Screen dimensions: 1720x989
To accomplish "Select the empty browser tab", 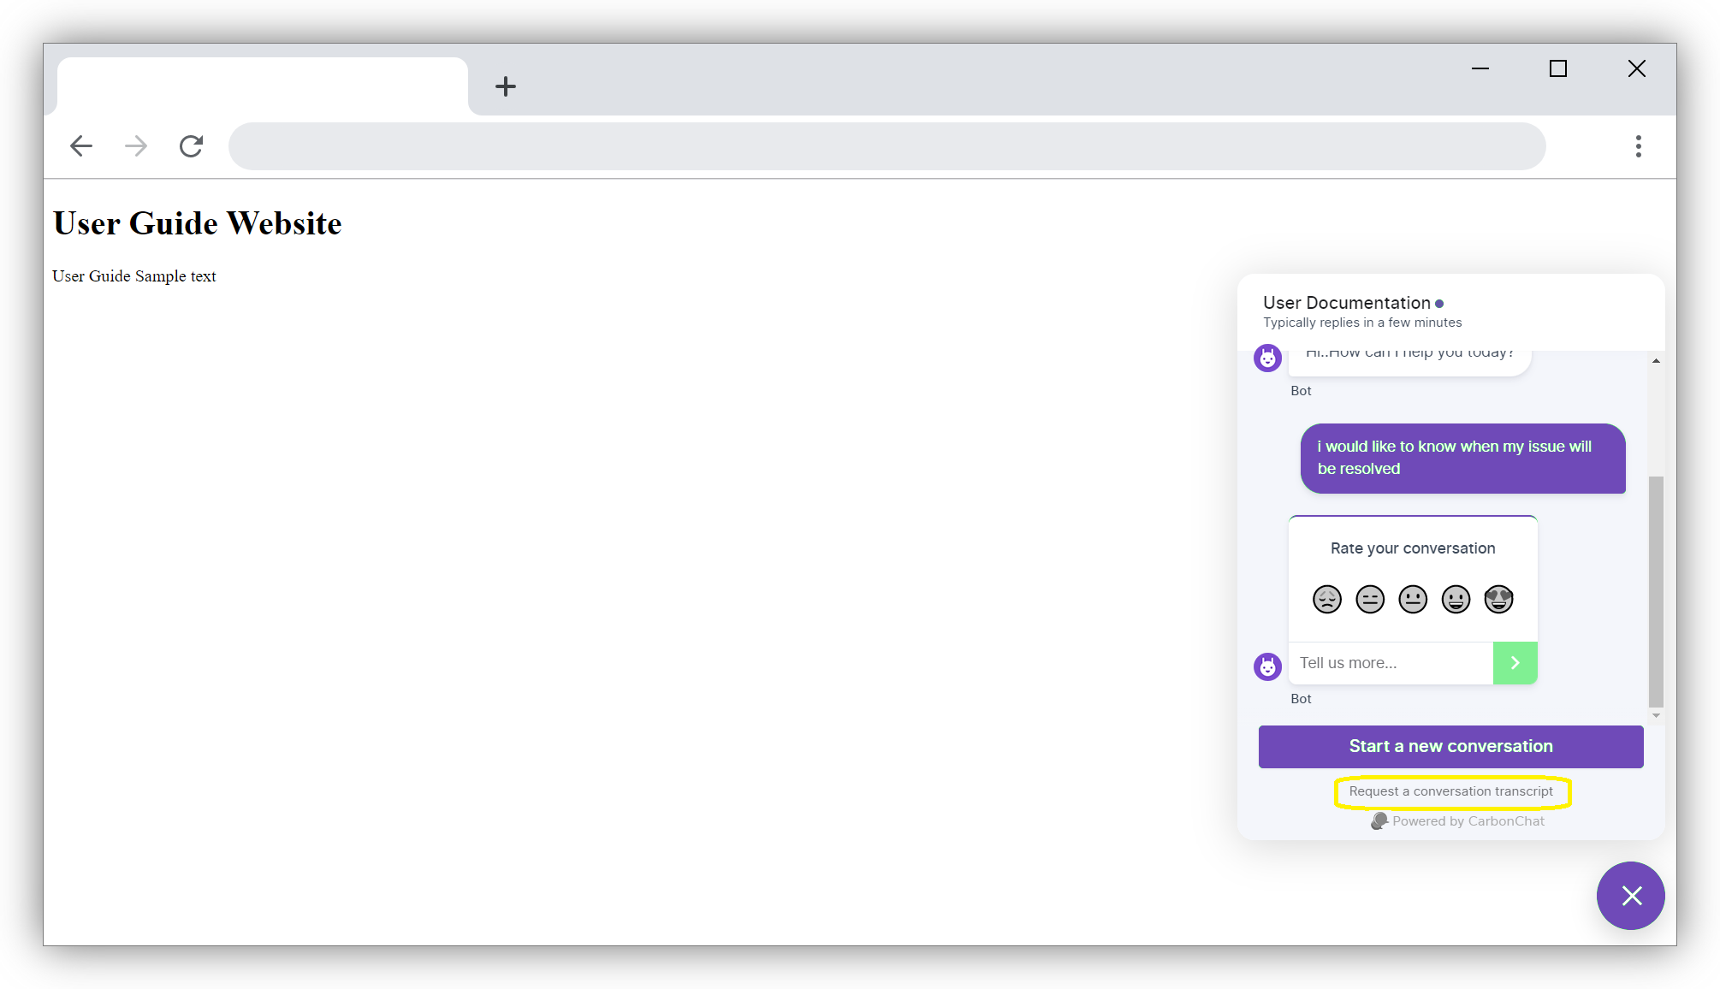I will point(262,86).
